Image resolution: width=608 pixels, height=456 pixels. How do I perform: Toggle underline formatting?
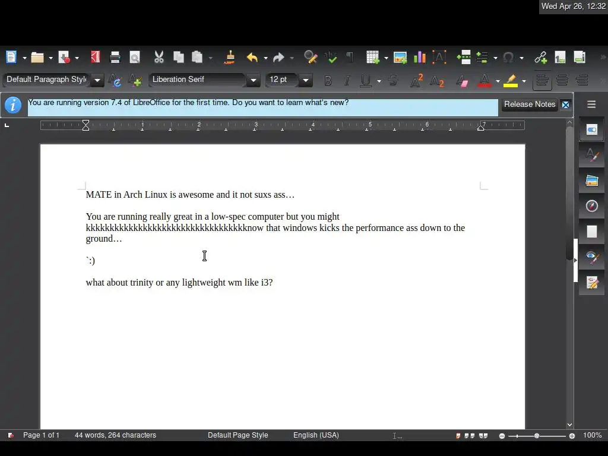(x=365, y=80)
